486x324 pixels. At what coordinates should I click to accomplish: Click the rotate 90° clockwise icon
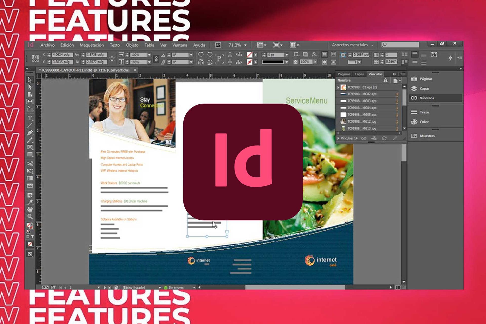(x=201, y=54)
